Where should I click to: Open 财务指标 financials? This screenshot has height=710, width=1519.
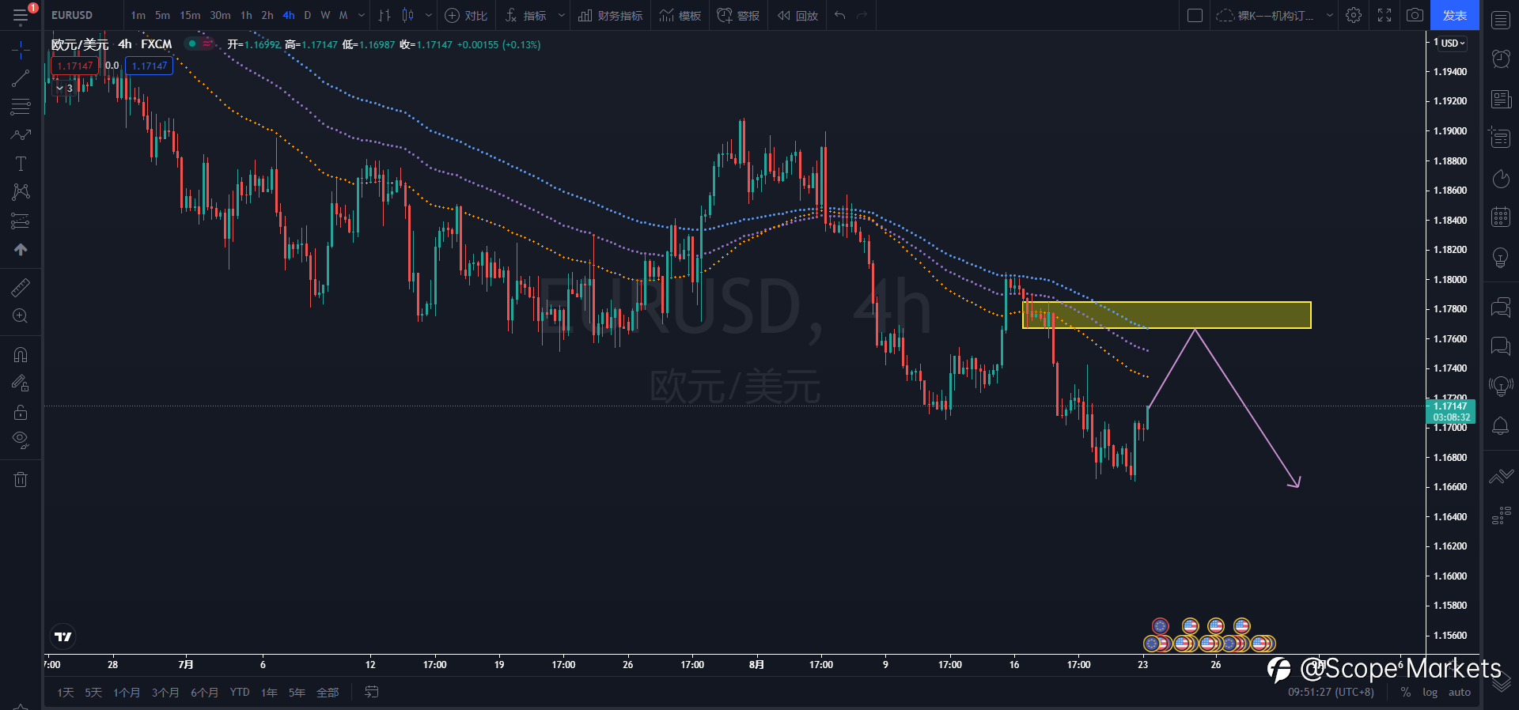coord(610,15)
